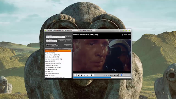Stop video playback
This screenshot has width=176, height=99.
(x=81, y=75)
